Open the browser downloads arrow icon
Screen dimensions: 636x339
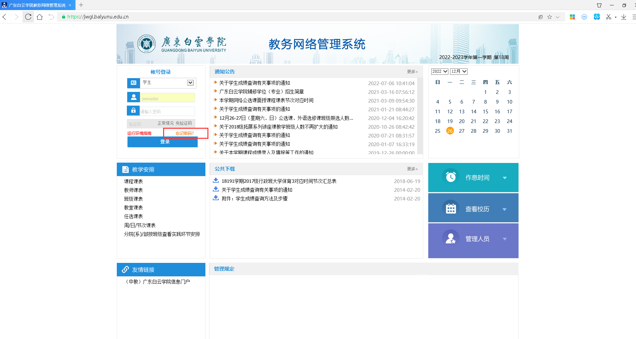pyautogui.click(x=624, y=17)
